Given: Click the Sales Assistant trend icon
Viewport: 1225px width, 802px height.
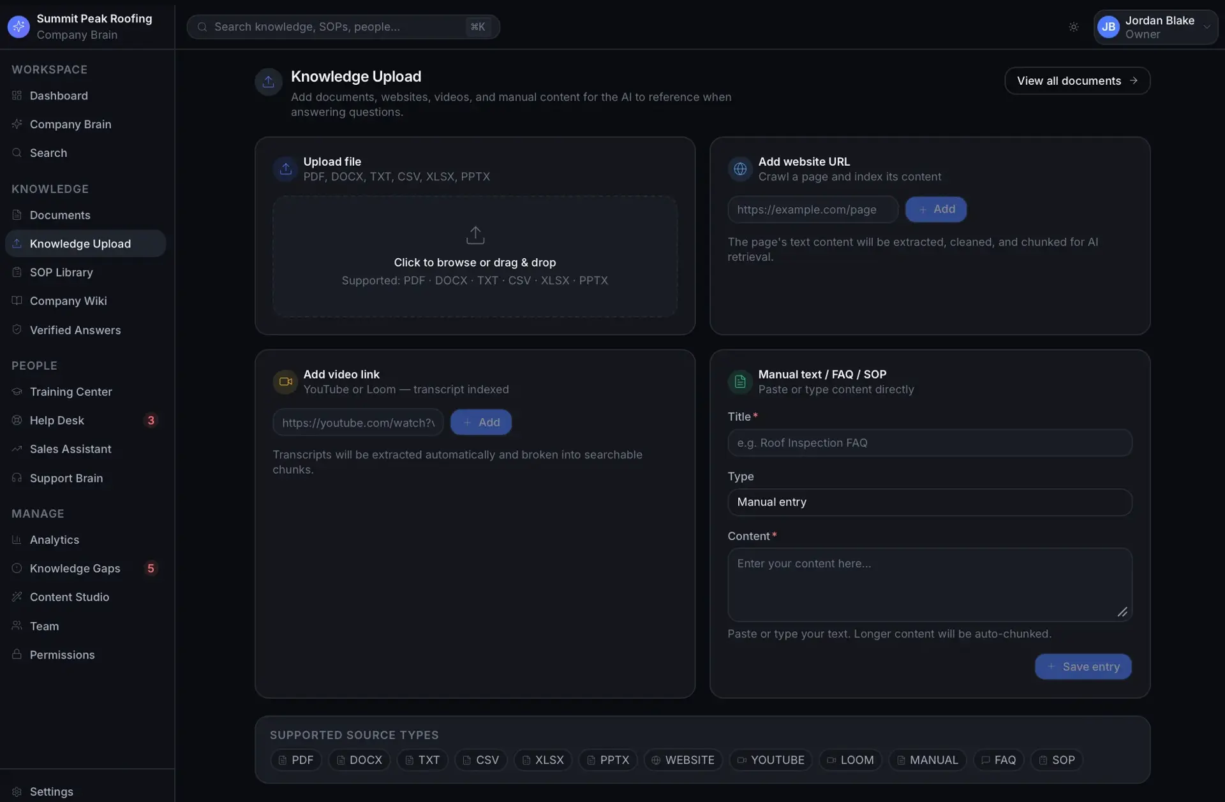Looking at the screenshot, I should click(x=17, y=449).
